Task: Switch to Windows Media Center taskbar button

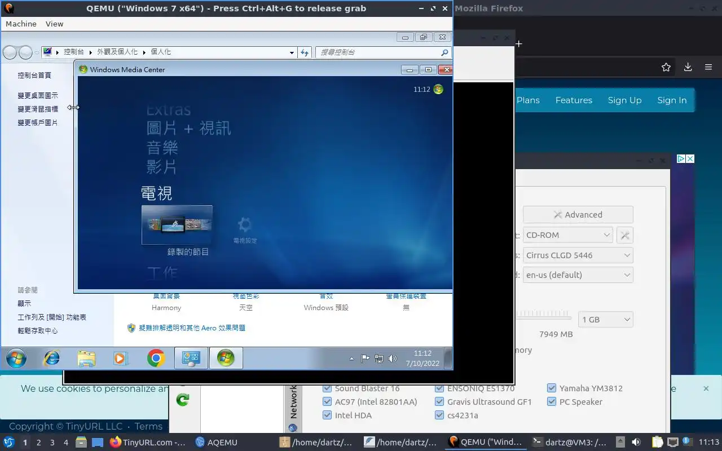Action: [226, 358]
